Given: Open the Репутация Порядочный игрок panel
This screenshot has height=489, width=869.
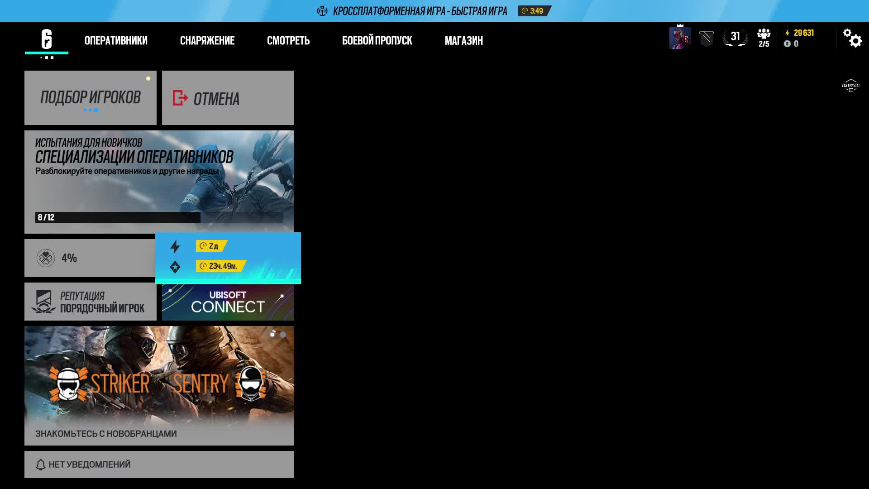Looking at the screenshot, I should click(x=91, y=302).
